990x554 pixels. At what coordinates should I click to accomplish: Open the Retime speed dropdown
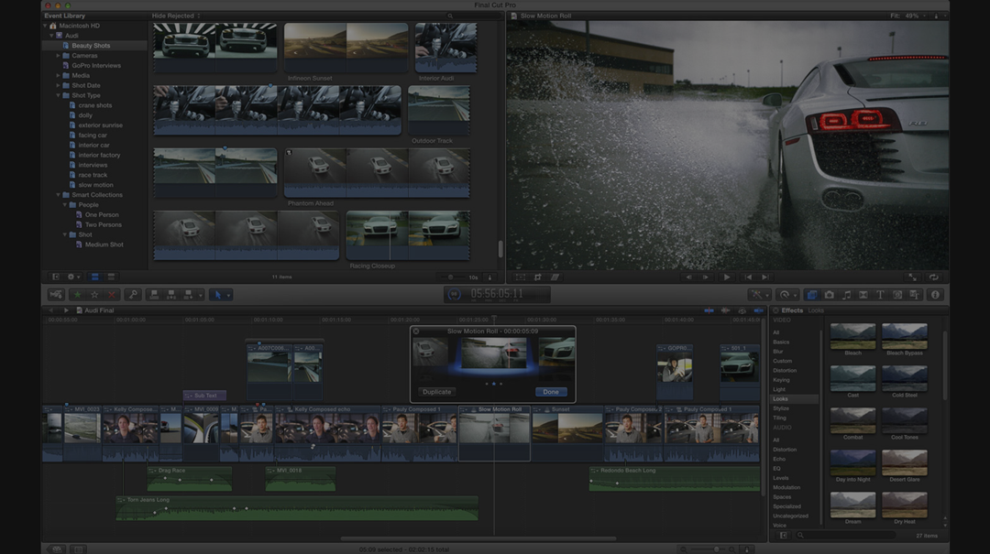[x=787, y=295]
